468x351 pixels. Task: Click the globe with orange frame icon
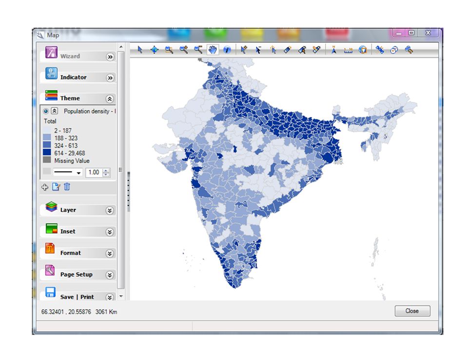point(363,50)
